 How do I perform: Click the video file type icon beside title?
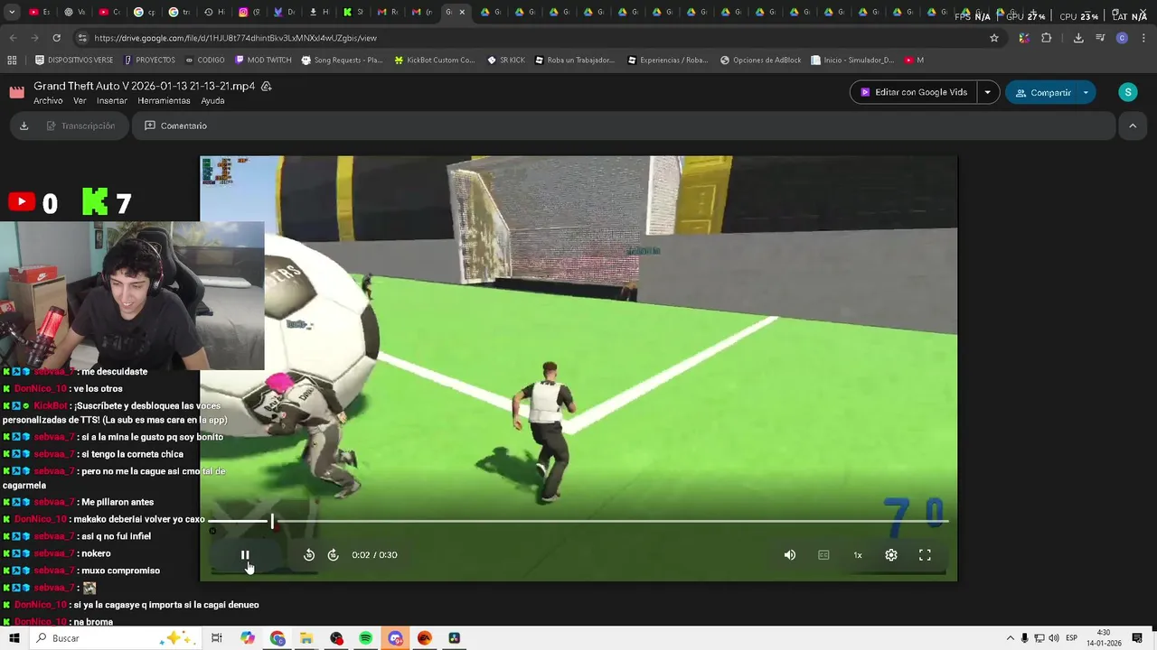tap(17, 92)
